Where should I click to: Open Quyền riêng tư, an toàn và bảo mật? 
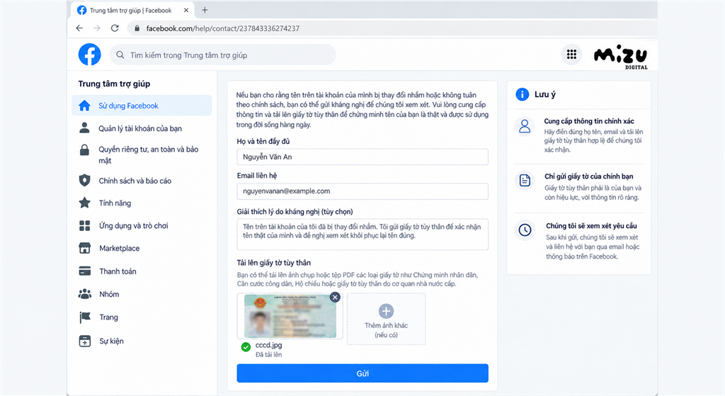[x=149, y=154]
